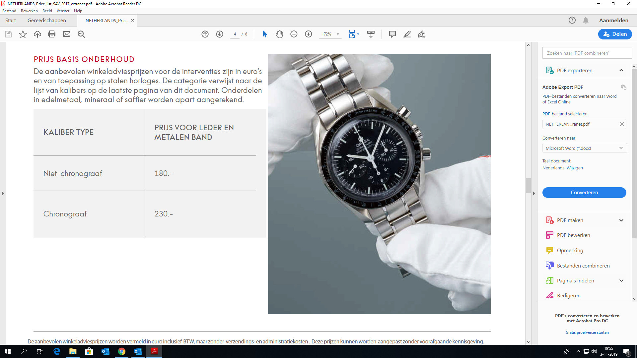This screenshot has width=637, height=358.
Task: Open the Beeld menu
Action: coord(47,11)
